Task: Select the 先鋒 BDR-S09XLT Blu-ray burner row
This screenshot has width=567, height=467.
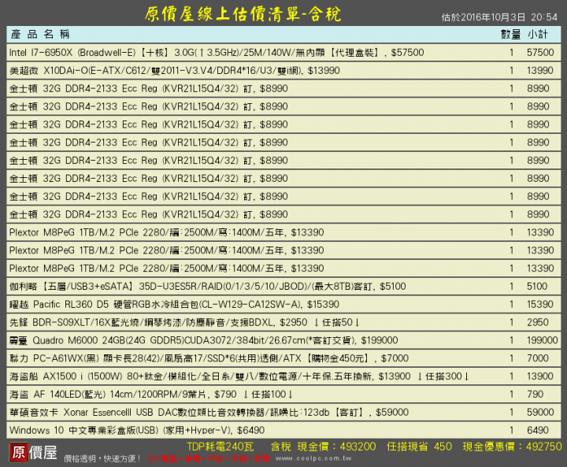Action: tap(283, 322)
